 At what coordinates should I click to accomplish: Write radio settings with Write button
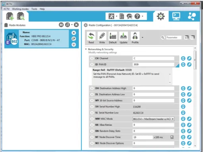point(102,38)
